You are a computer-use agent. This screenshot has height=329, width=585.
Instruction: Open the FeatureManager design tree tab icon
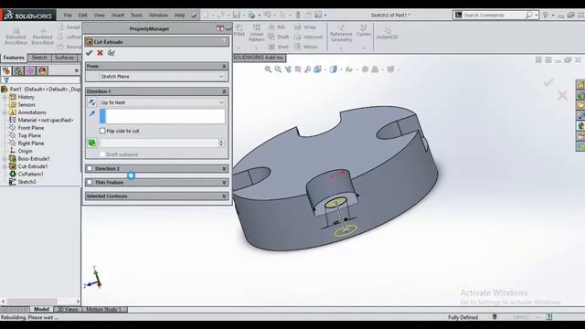(6, 70)
